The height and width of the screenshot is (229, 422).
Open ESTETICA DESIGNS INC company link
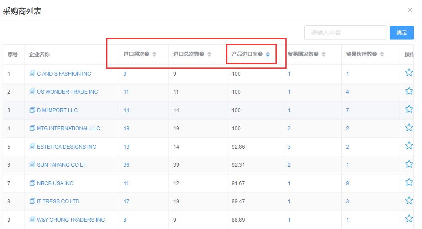[67, 147]
